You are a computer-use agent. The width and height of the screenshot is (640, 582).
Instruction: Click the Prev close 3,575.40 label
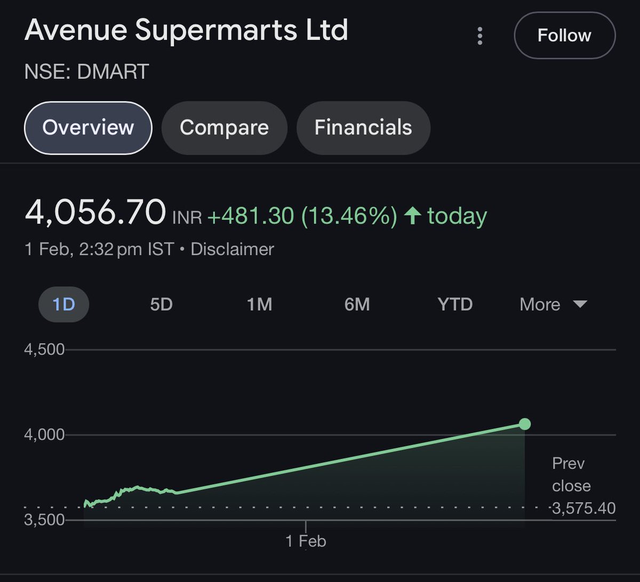583,486
